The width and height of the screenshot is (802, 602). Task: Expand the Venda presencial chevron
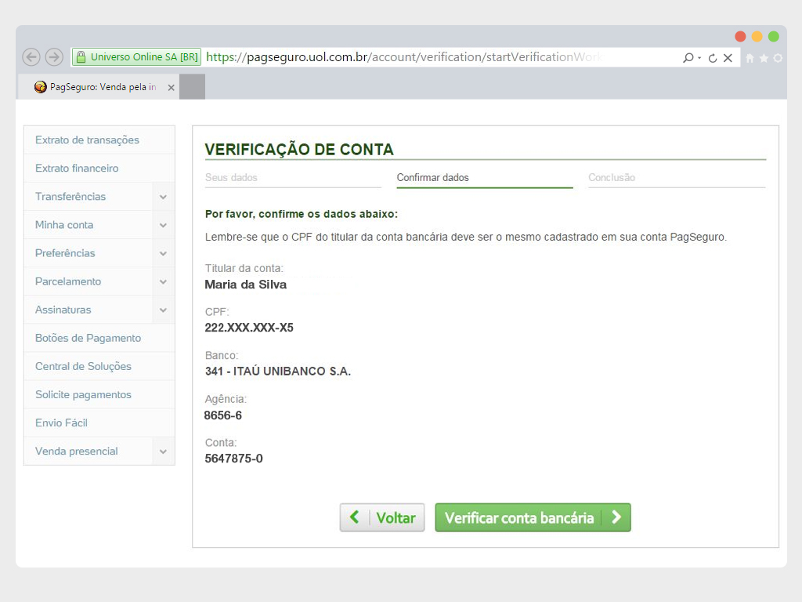163,451
